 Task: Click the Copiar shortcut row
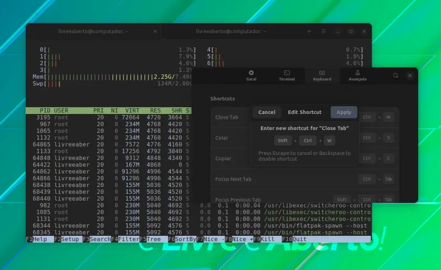click(x=304, y=158)
